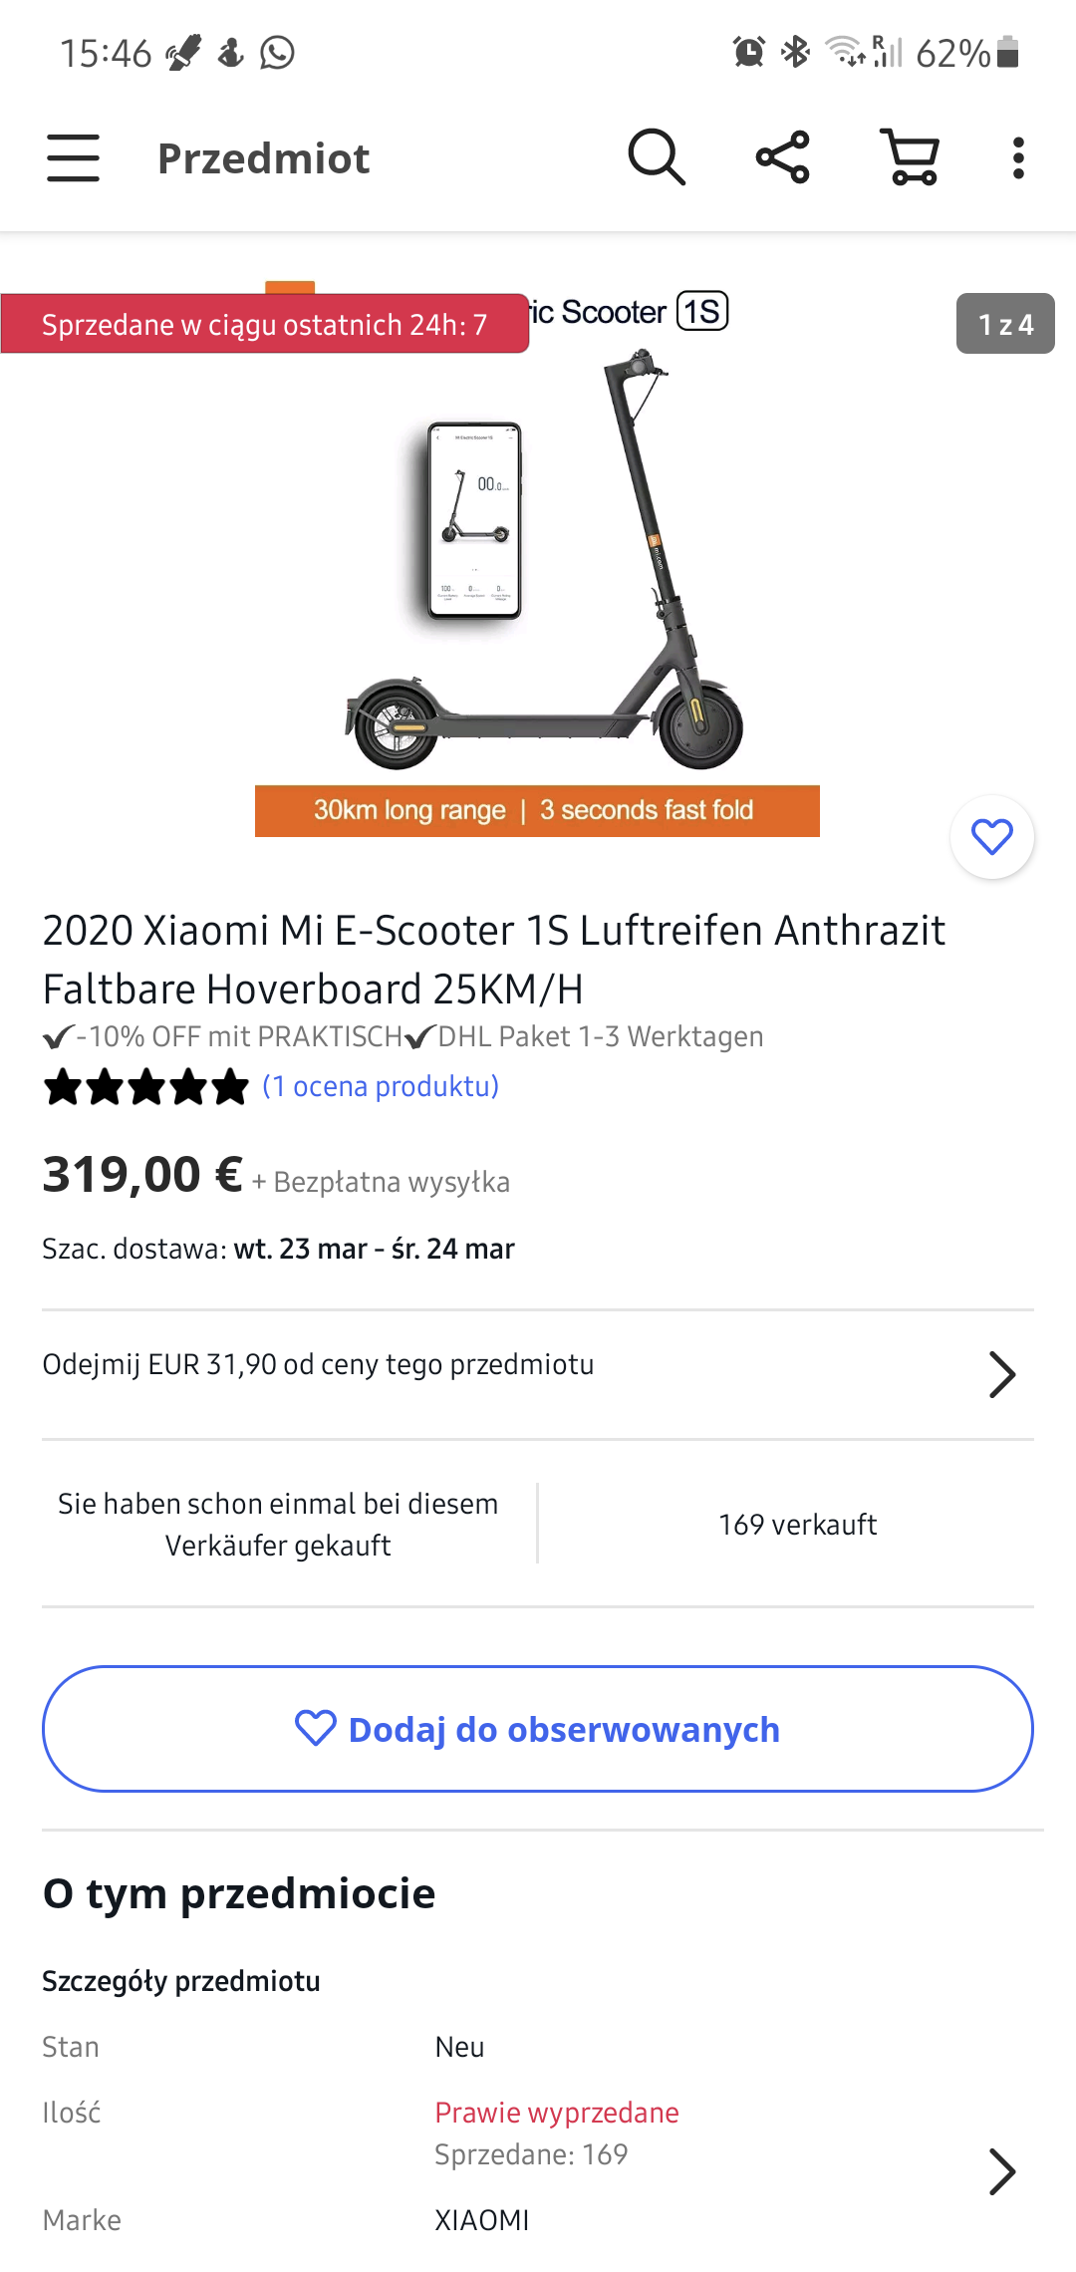
Task: Open the 1 ocena produktu reviews link
Action: 381,1086
